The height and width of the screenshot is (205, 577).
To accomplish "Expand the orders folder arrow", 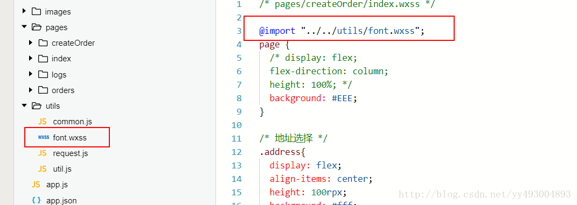I will (x=31, y=90).
